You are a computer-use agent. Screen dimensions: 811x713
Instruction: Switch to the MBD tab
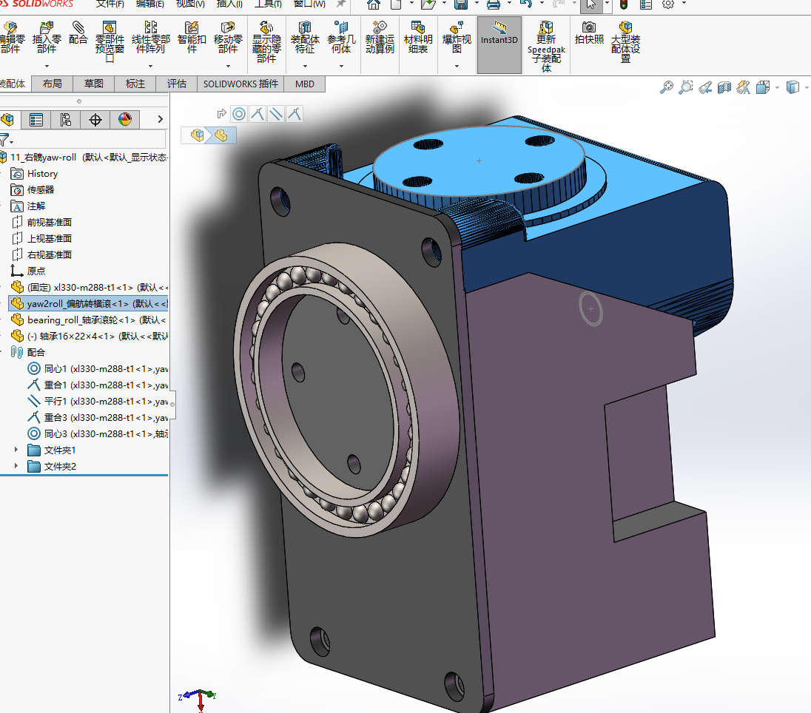(305, 84)
